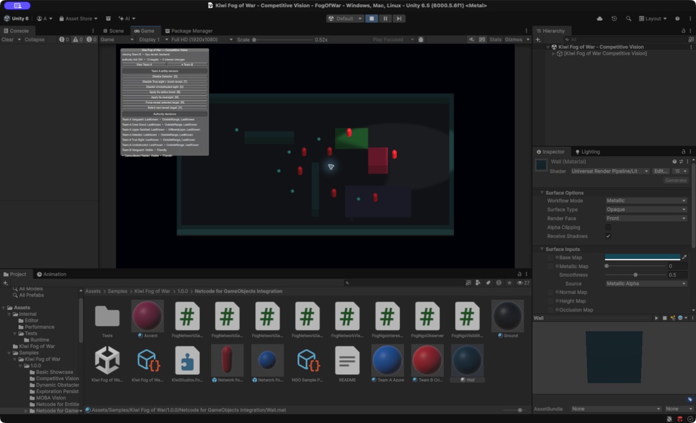
Task: Open the Render Face dropdown
Action: 646,218
